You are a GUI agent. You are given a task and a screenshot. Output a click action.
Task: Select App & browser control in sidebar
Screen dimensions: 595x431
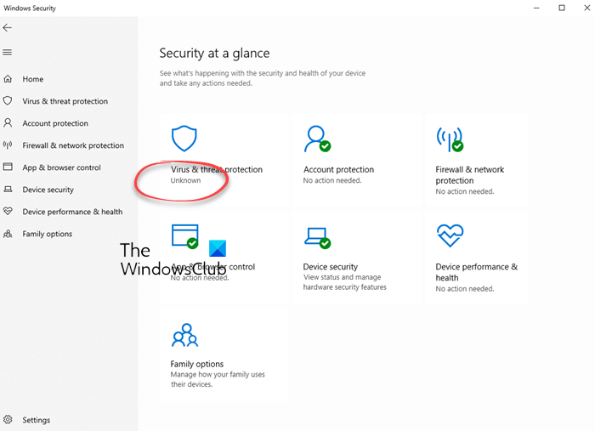[x=61, y=167]
